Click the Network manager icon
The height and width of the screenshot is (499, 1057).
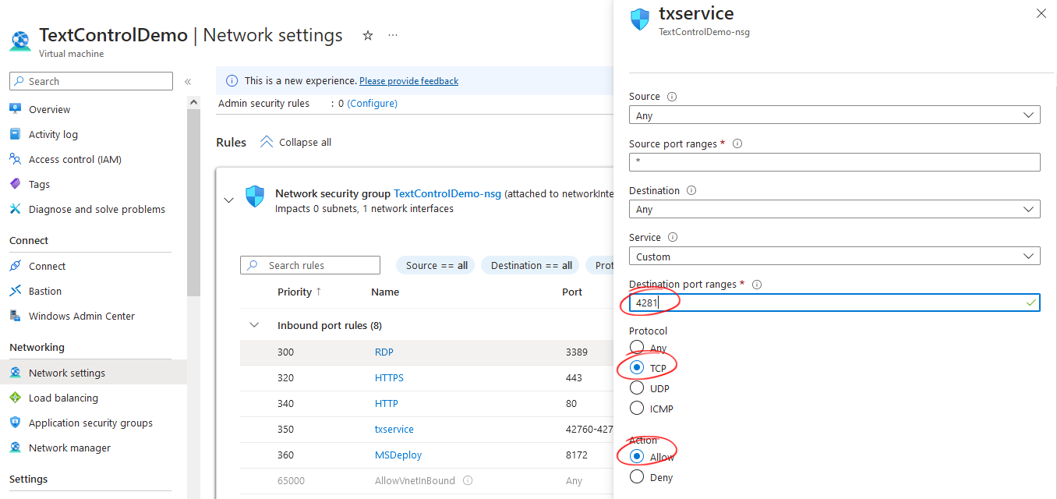[16, 448]
